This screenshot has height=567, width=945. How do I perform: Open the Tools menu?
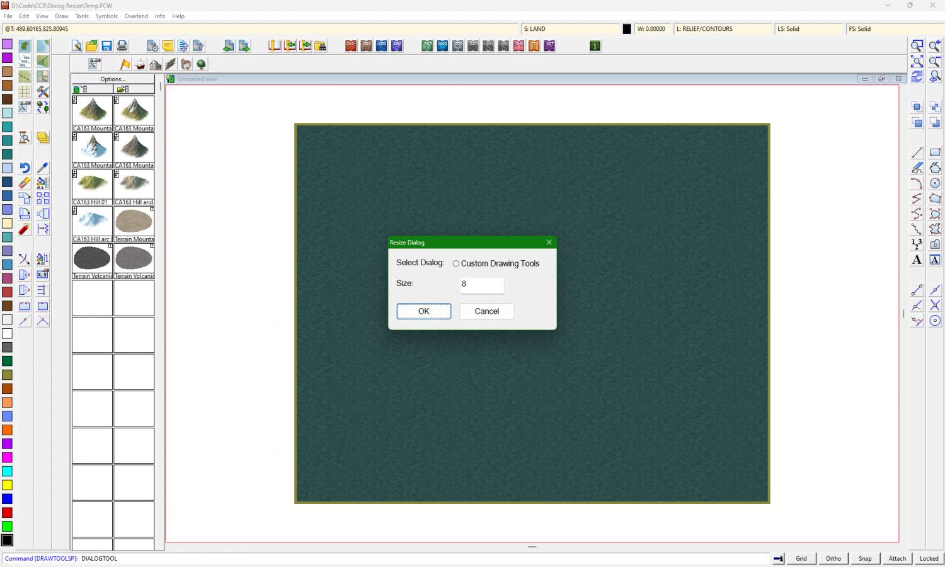point(82,16)
